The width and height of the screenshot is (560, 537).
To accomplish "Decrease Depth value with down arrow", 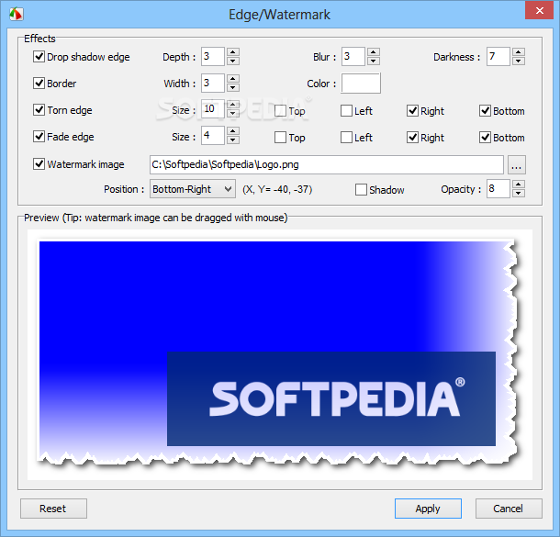I will 233,62.
